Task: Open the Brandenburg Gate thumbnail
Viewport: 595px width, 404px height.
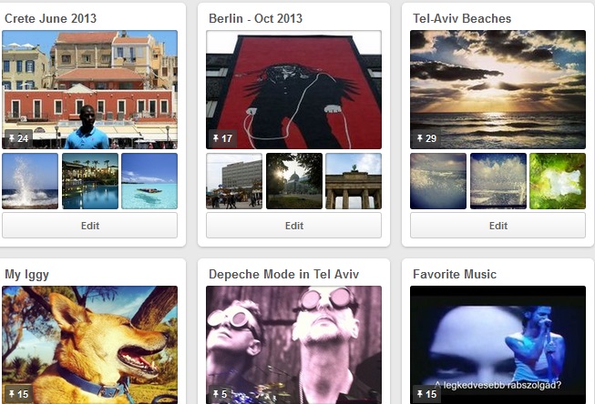Action: [x=354, y=181]
